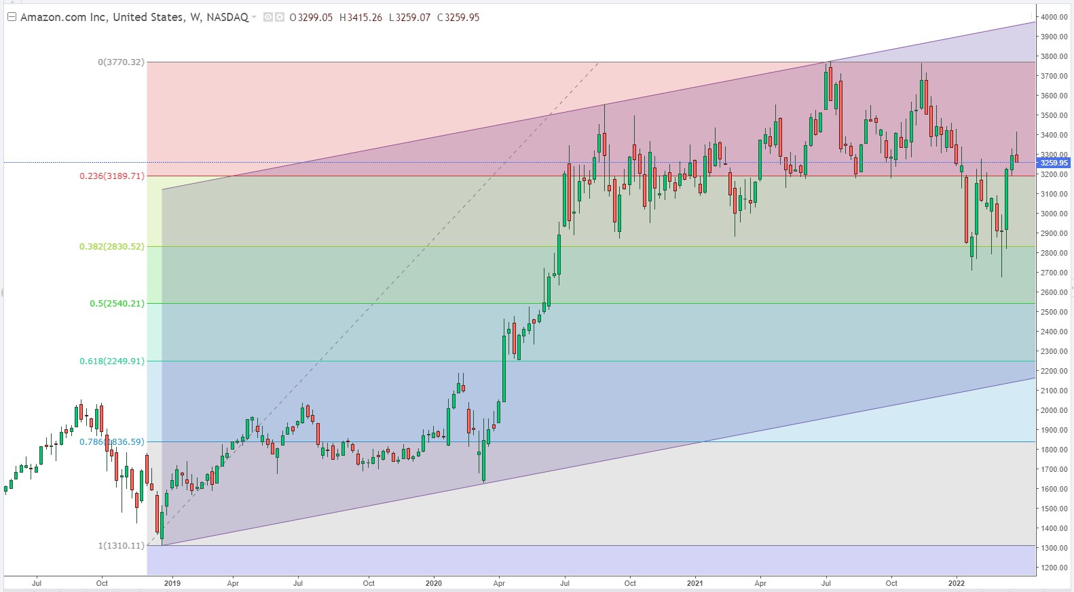The height and width of the screenshot is (592, 1074).
Task: Select the Fibonacci 0.786(1836.59) level label
Action: click(112, 441)
